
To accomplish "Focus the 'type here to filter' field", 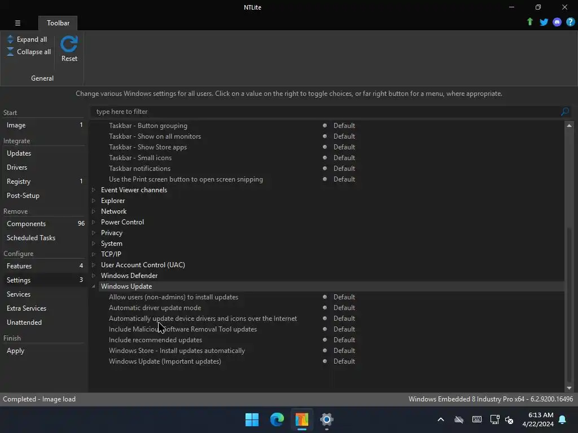I will point(325,112).
